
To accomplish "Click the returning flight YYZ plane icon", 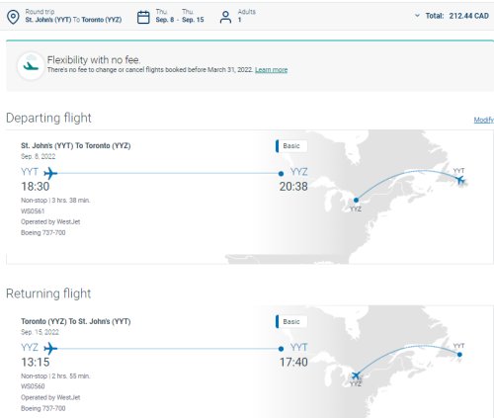I will click(x=50, y=349).
